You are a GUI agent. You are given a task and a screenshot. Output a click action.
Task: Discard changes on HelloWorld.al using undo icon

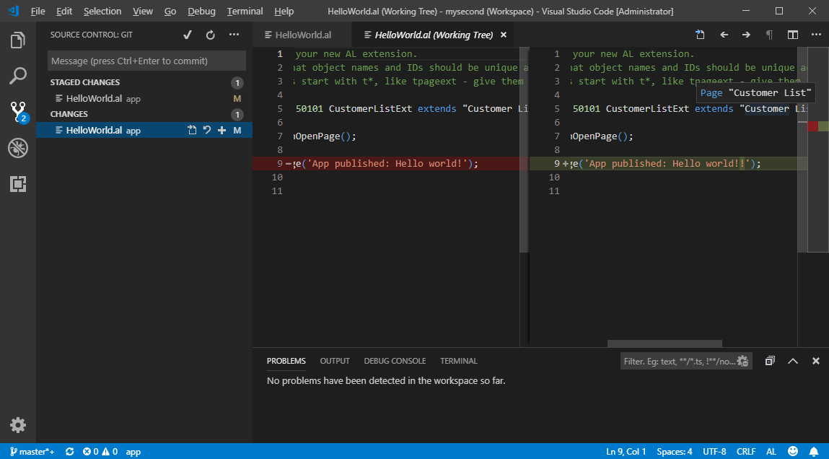tap(207, 131)
